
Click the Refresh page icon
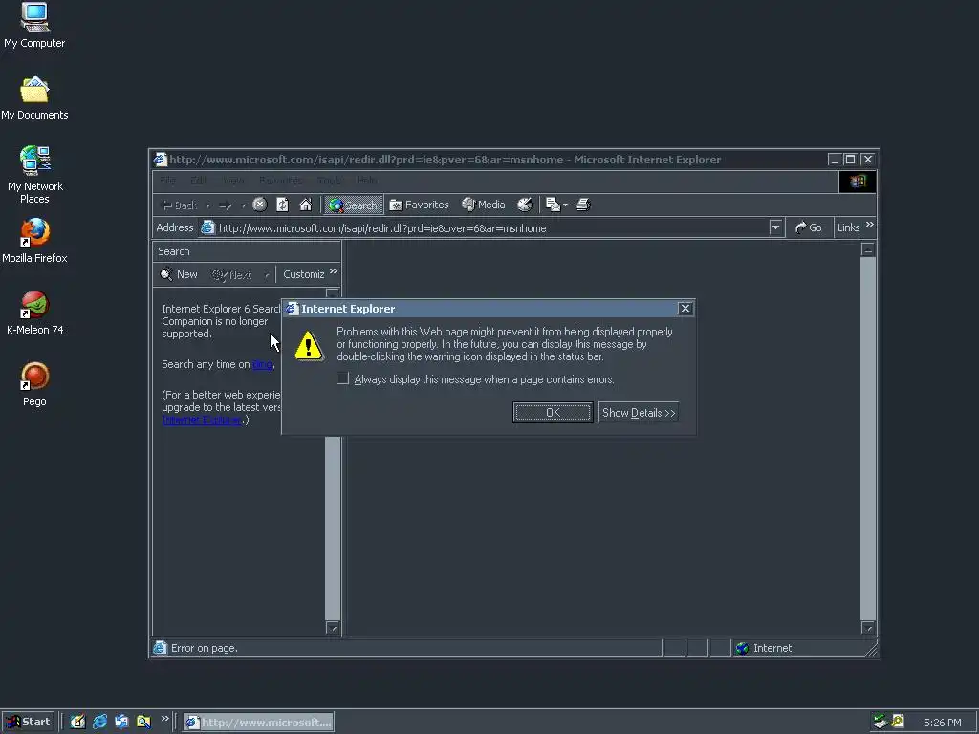click(282, 205)
